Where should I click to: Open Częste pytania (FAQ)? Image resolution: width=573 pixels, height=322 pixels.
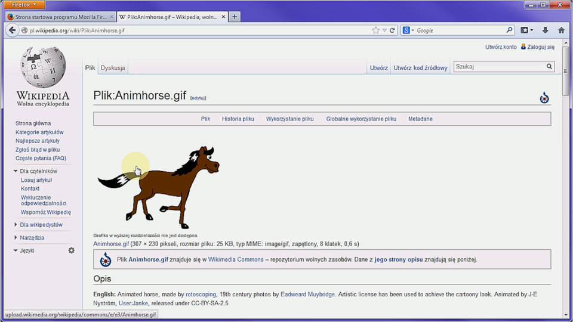pyautogui.click(x=41, y=159)
